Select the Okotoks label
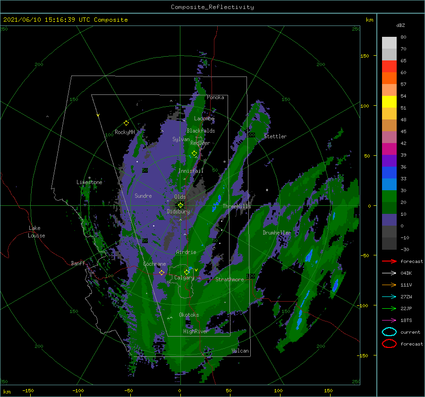 (189, 314)
